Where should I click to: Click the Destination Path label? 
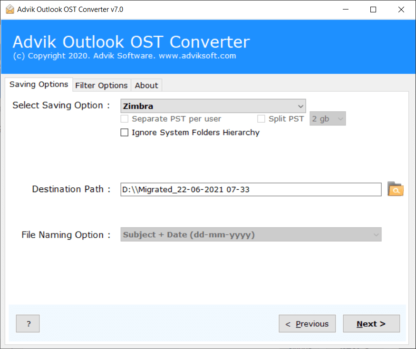(x=71, y=189)
